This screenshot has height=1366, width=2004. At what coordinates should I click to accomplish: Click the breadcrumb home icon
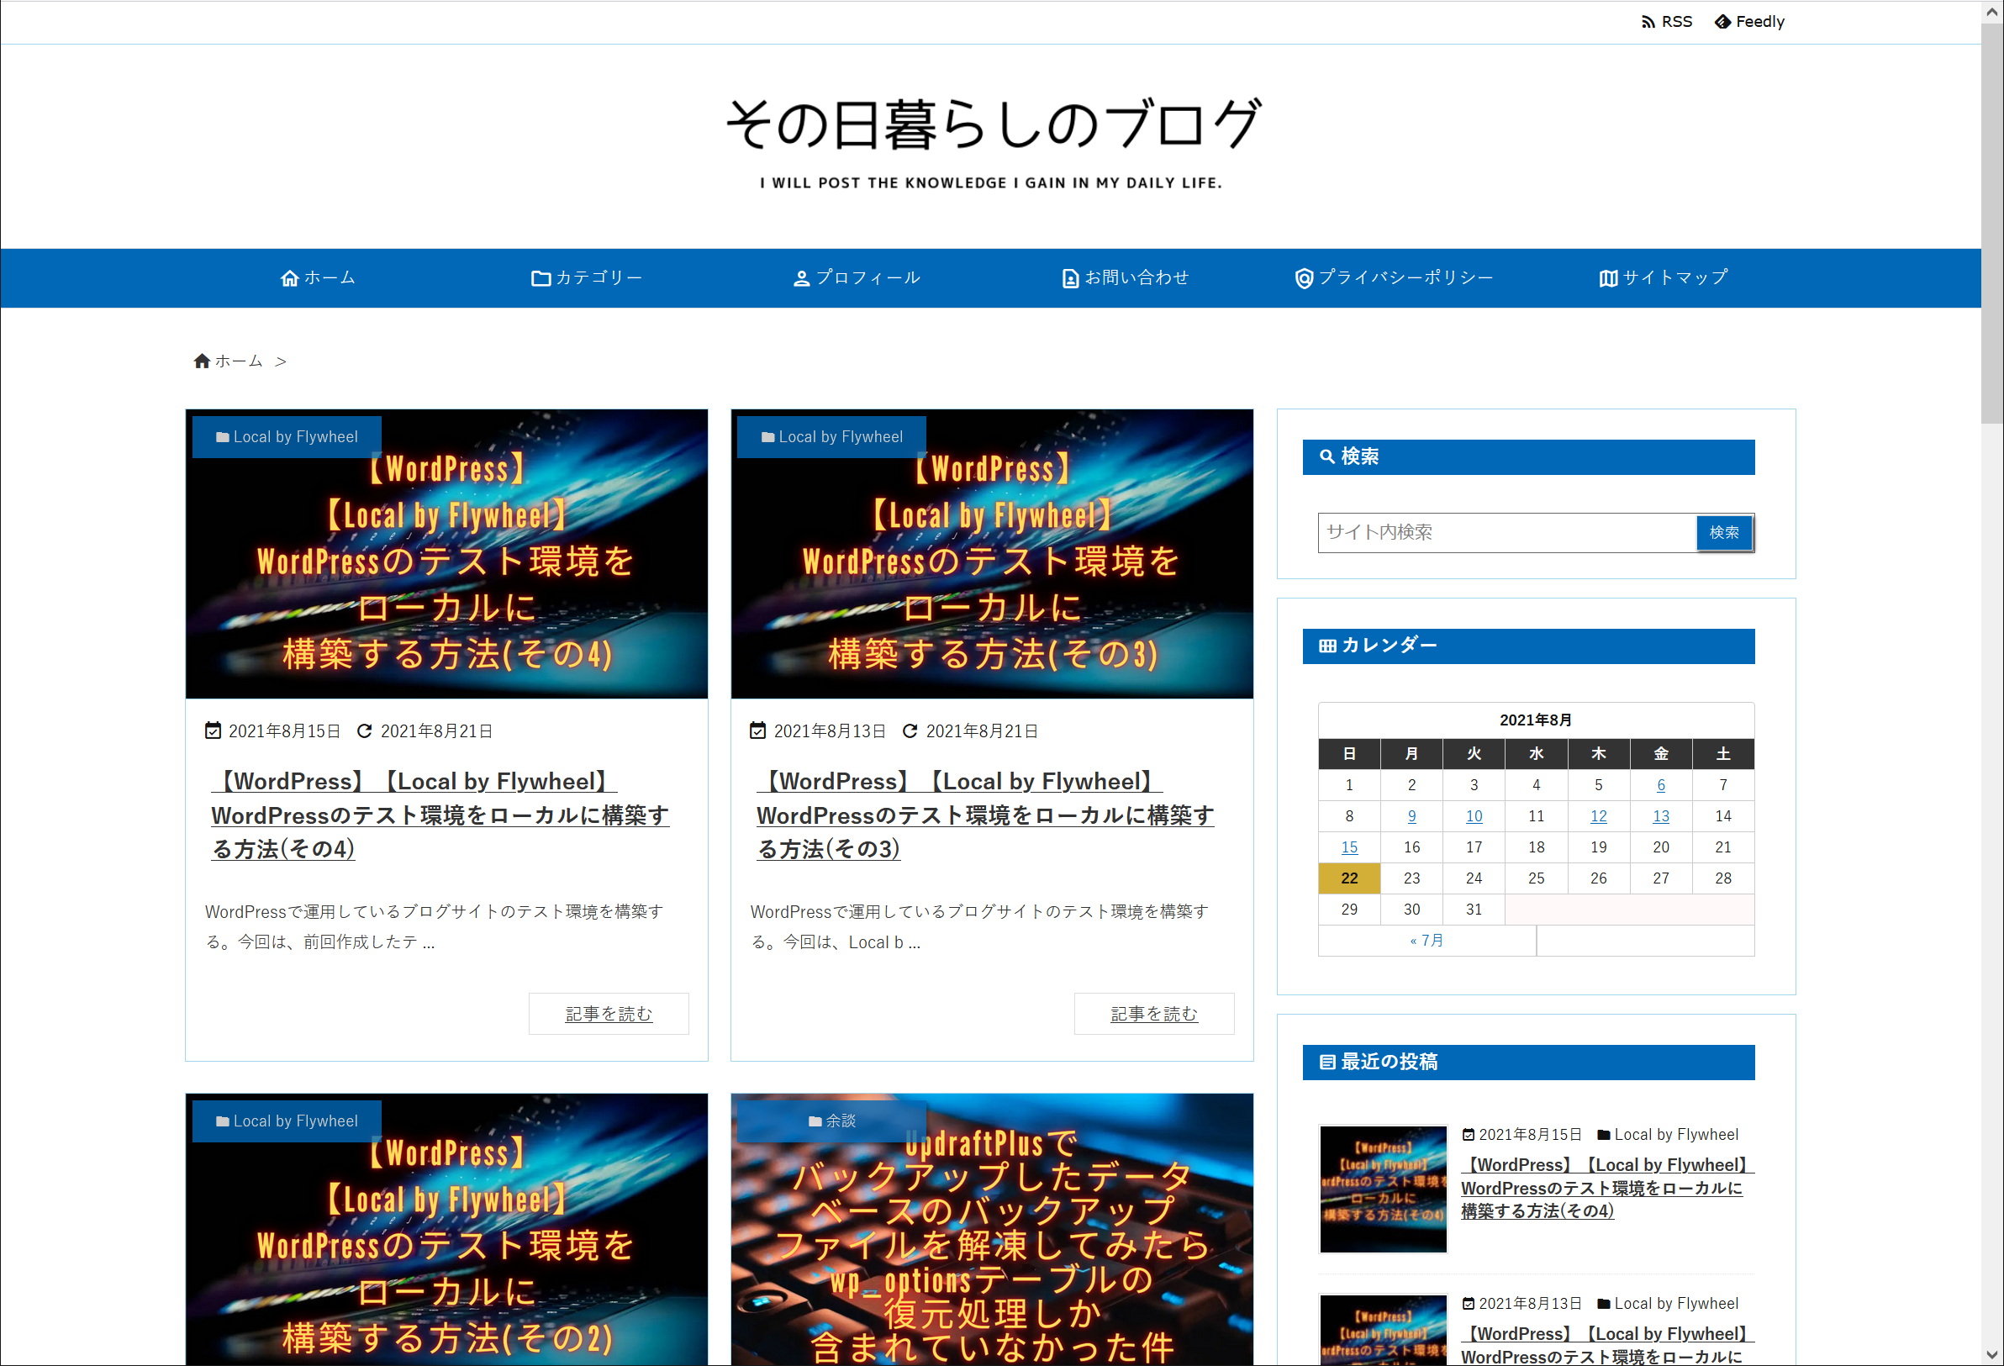(202, 361)
